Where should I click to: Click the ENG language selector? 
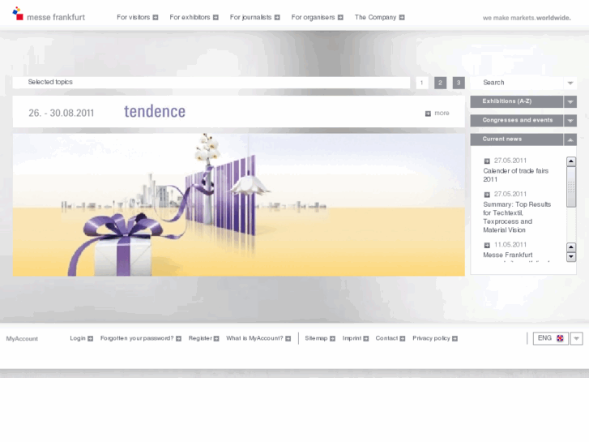click(551, 338)
